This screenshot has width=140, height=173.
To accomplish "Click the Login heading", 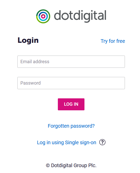I will click(x=28, y=40).
